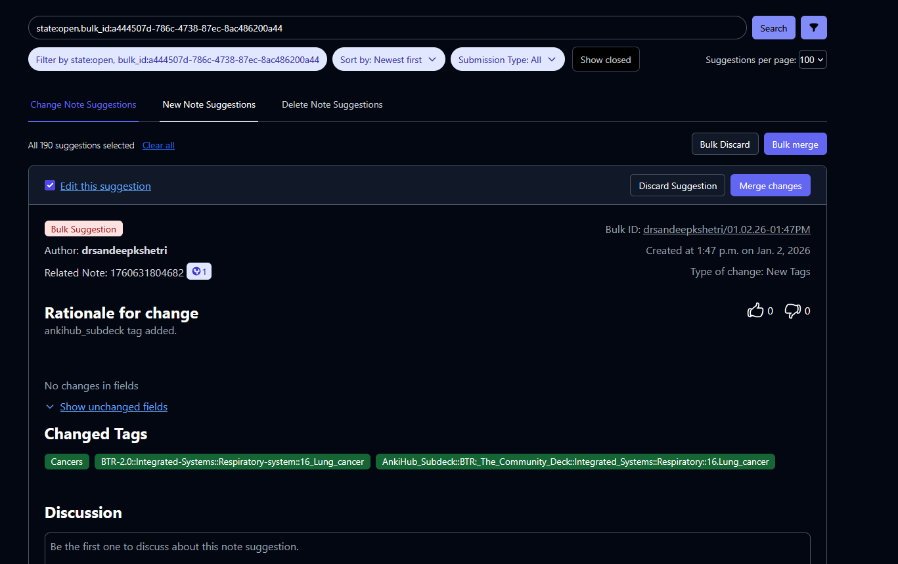898x564 pixels.
Task: Click the filter funnel icon button
Action: pyautogui.click(x=814, y=28)
